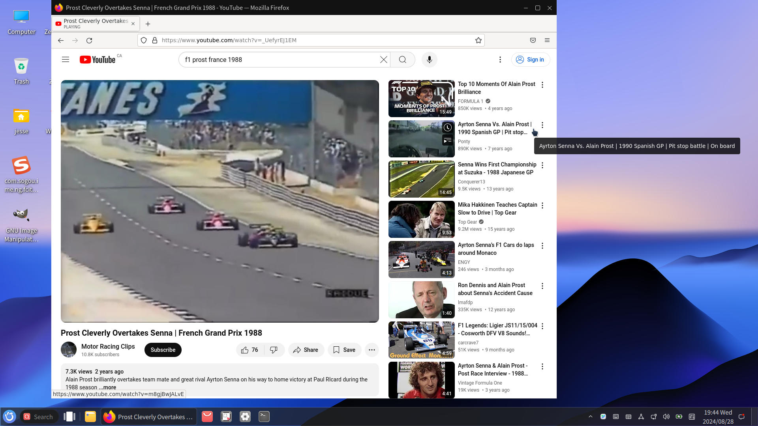Image resolution: width=758 pixels, height=426 pixels.
Task: Open options for Ron Dennis and Alain Prost video
Action: coord(542,286)
